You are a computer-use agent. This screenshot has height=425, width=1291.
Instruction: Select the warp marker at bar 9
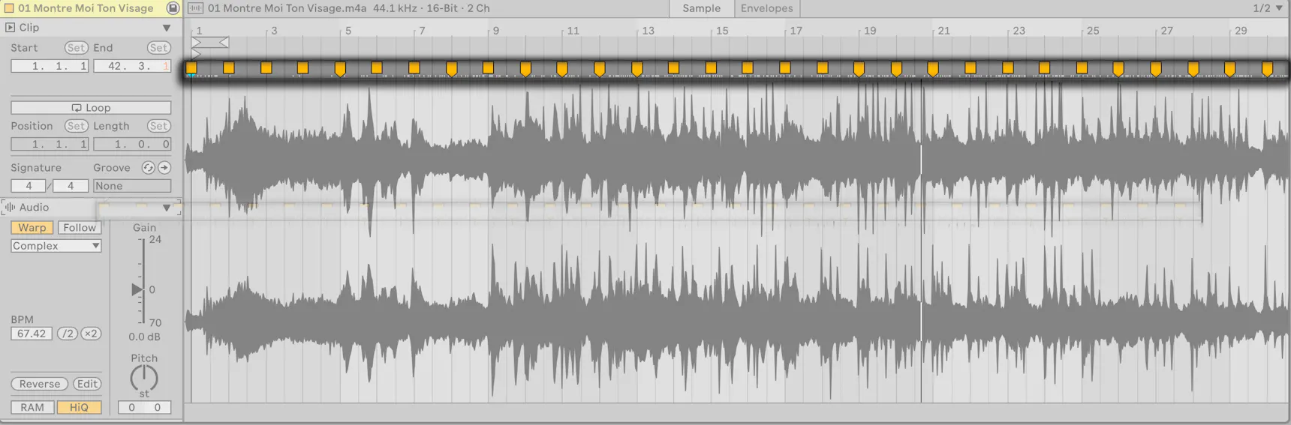click(x=488, y=68)
